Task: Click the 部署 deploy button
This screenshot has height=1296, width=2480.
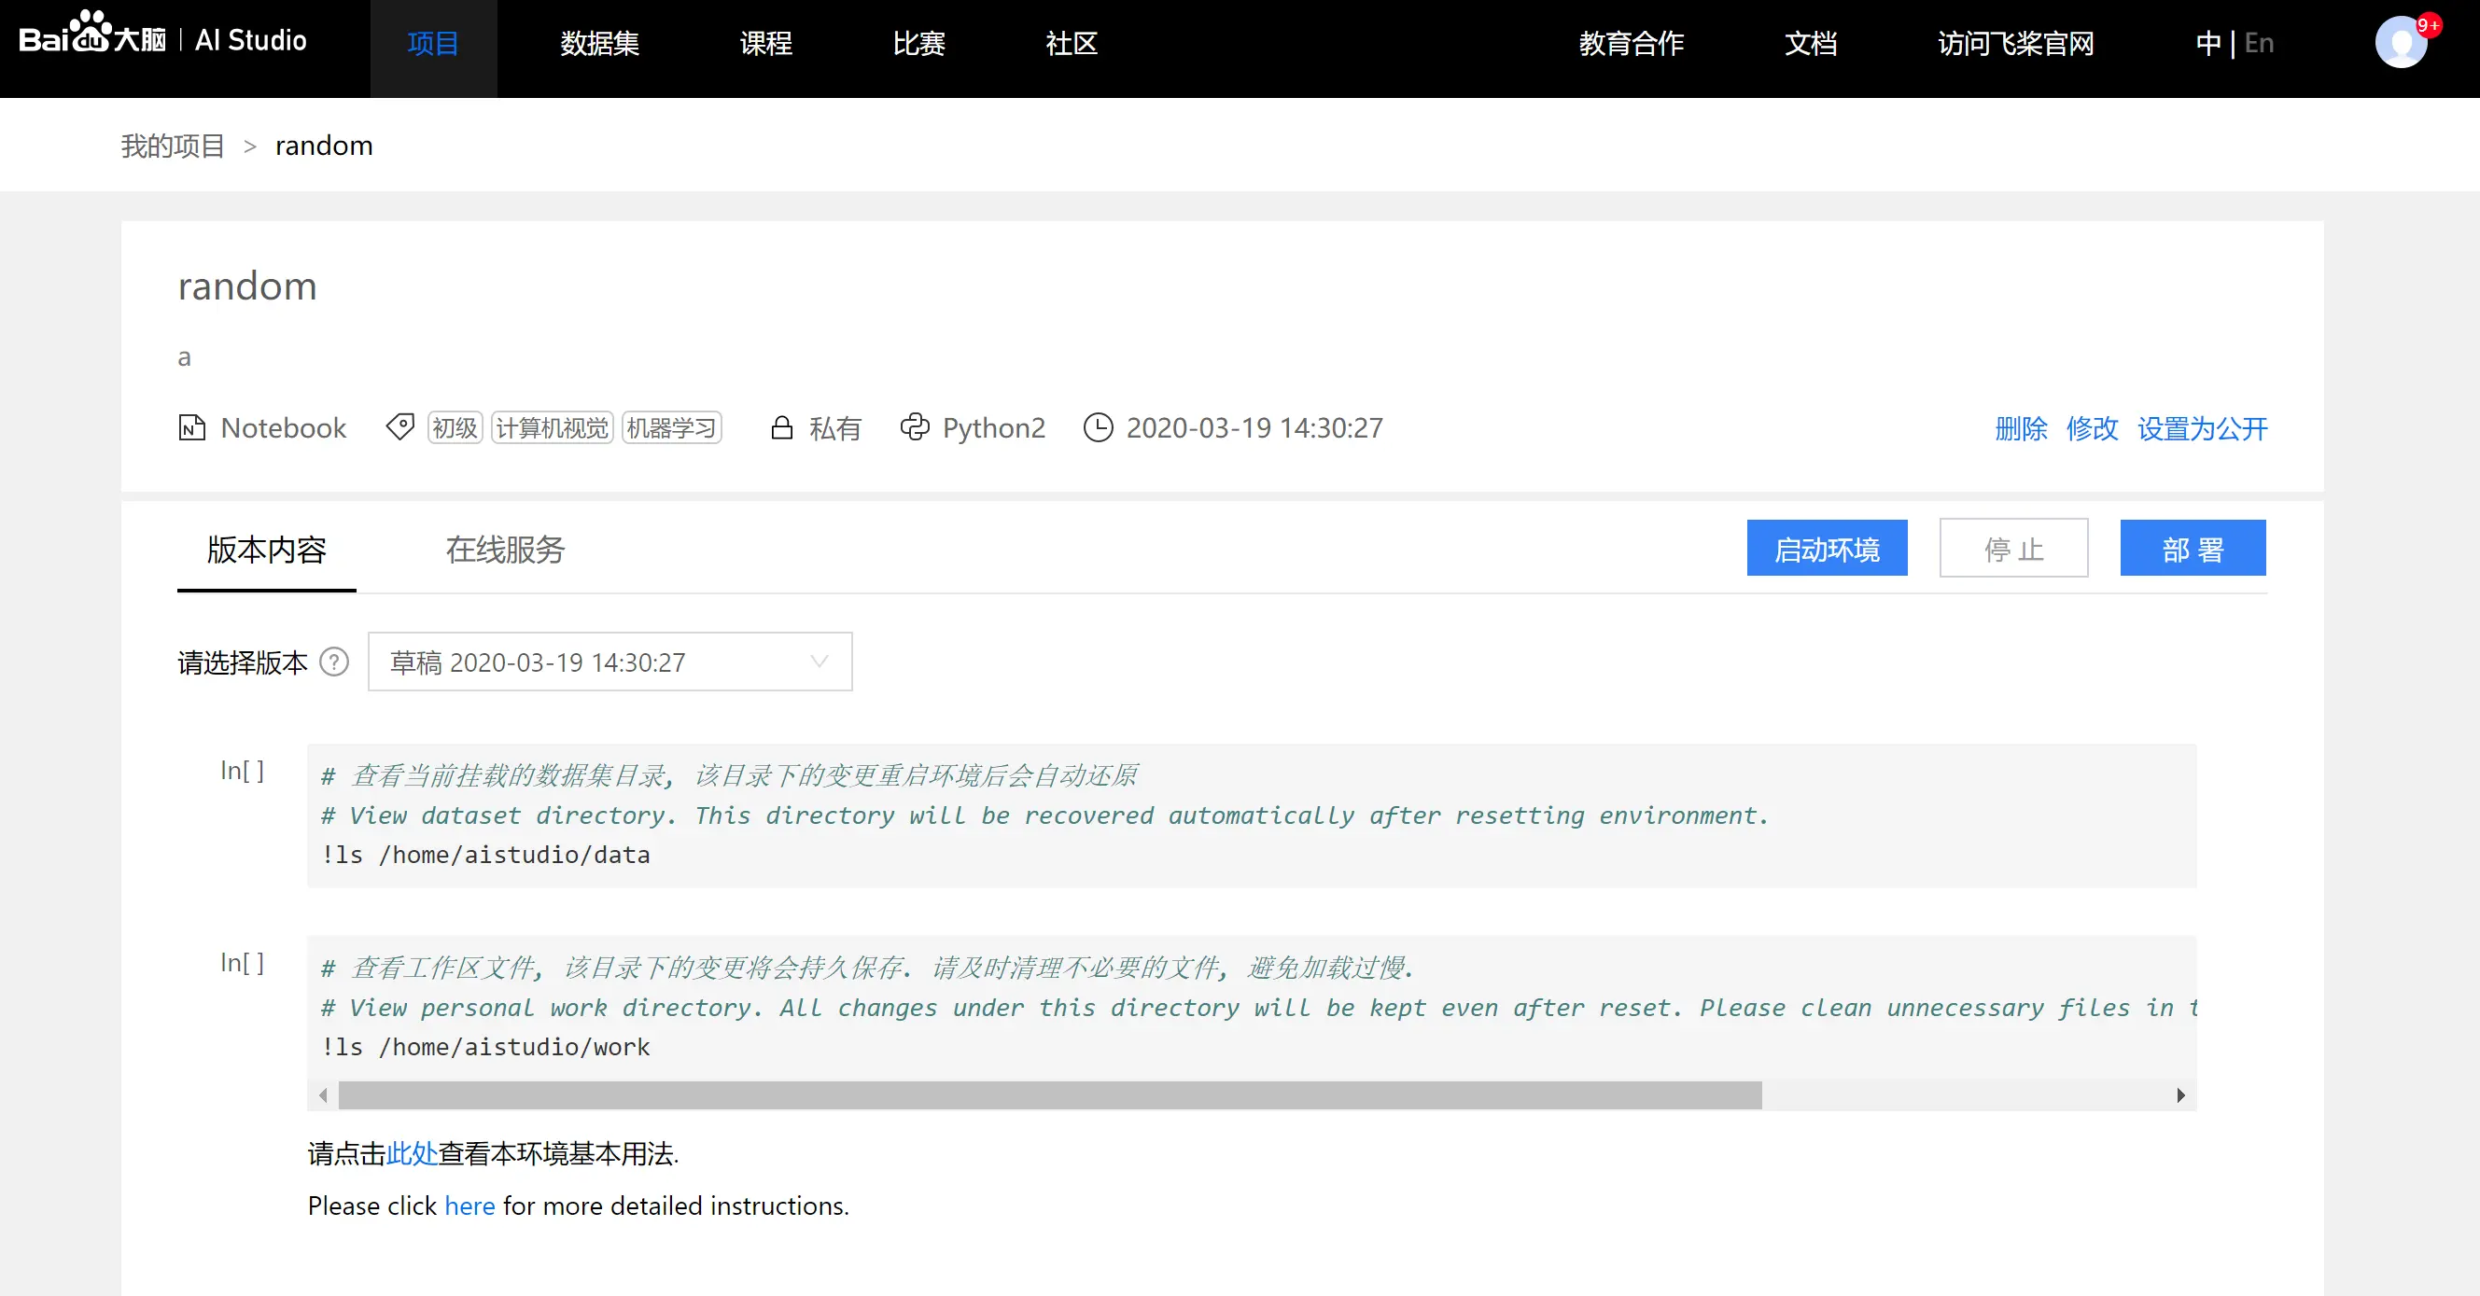Action: point(2193,549)
